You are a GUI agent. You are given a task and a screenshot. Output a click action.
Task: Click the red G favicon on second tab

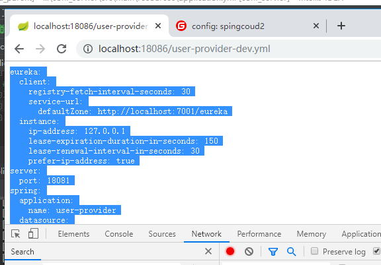click(x=181, y=26)
